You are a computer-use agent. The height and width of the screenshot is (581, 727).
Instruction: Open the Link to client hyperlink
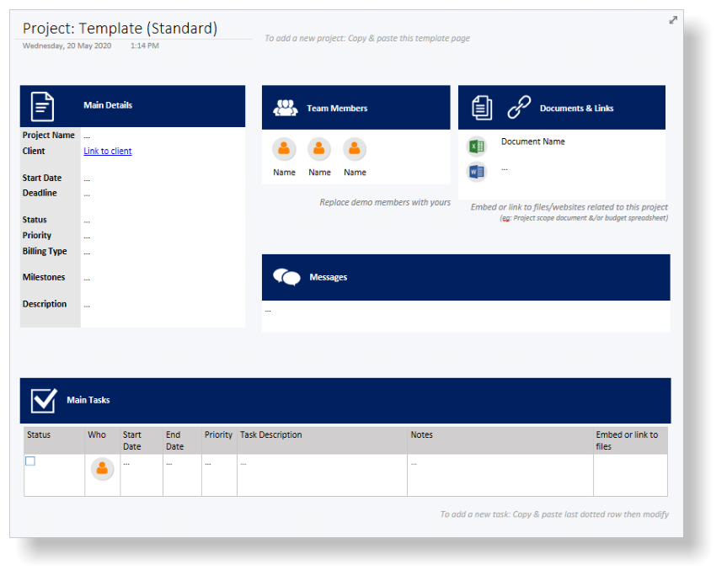click(x=108, y=151)
